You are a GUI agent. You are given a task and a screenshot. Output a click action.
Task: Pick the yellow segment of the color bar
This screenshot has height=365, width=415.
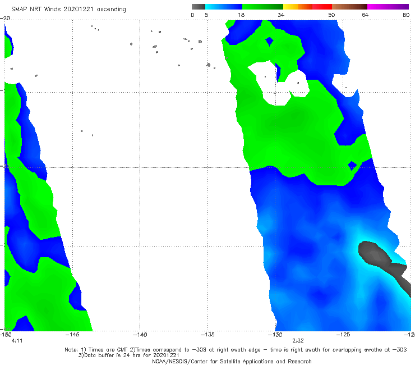tap(290, 7)
